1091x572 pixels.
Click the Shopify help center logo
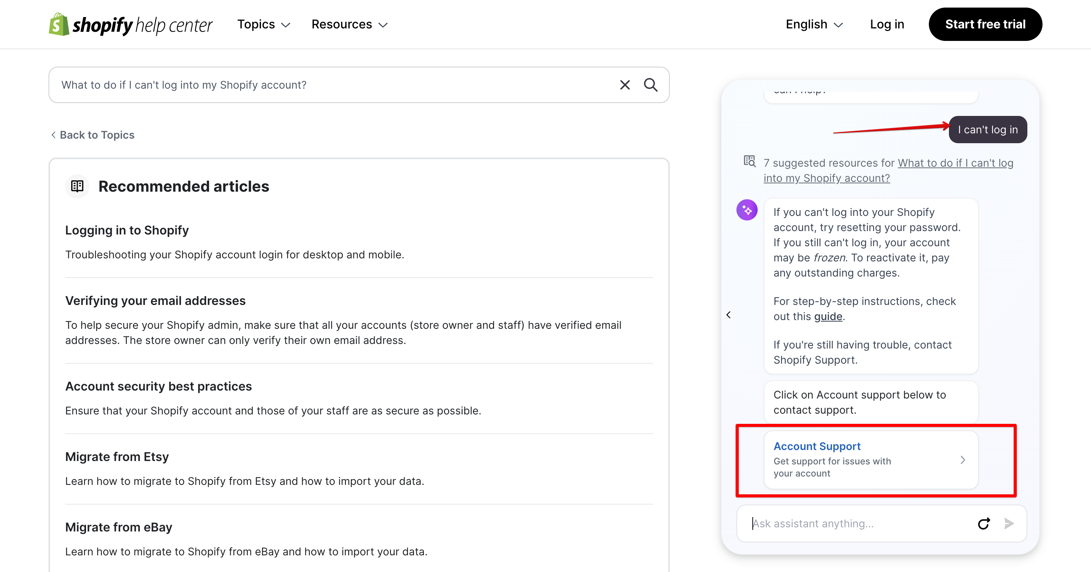pyautogui.click(x=130, y=25)
